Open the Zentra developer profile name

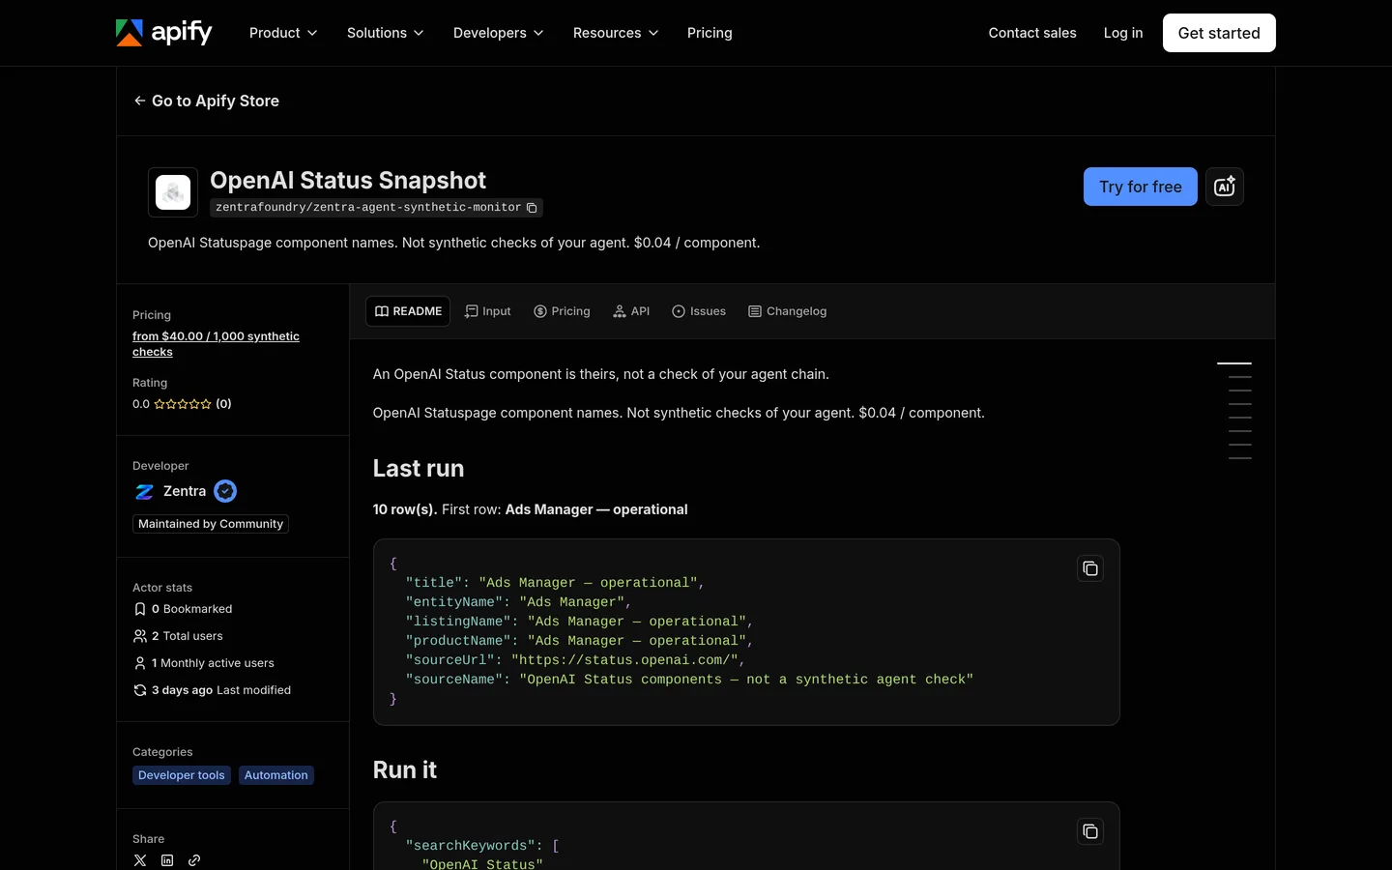[x=185, y=491]
